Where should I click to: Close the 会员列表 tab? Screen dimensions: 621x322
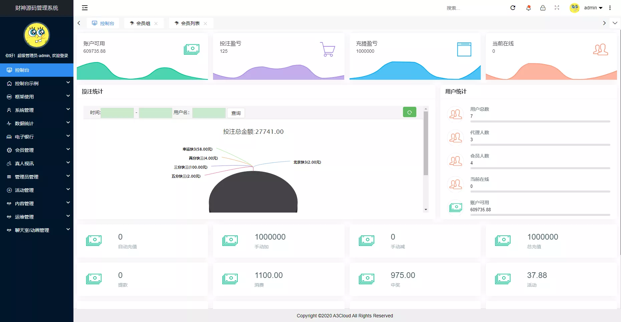coord(205,23)
